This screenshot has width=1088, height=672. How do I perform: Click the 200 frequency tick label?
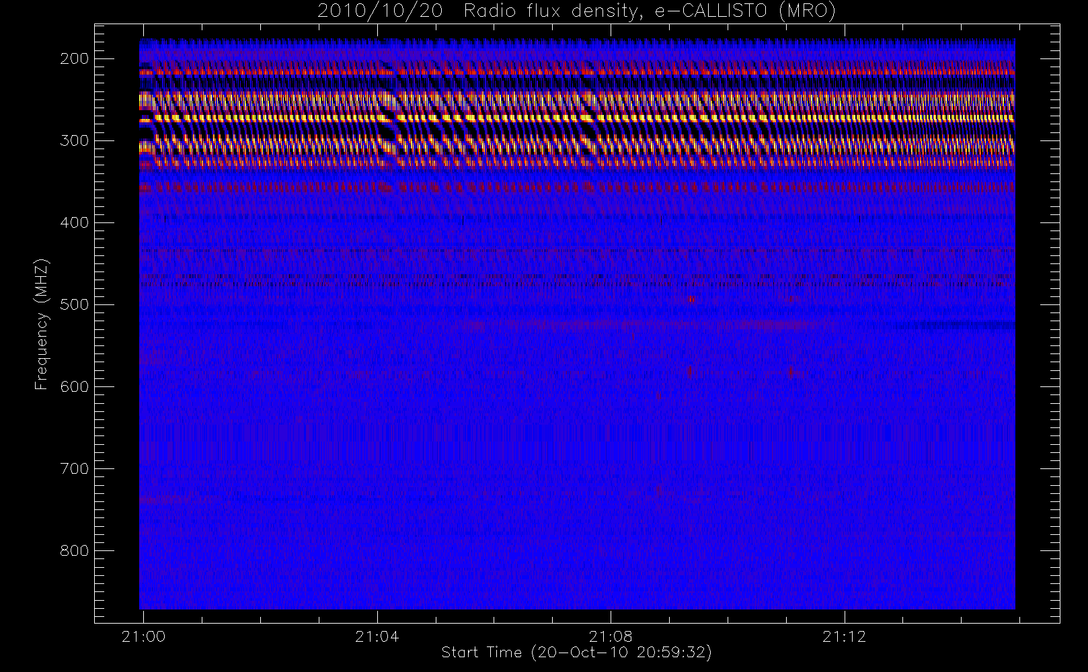75,58
